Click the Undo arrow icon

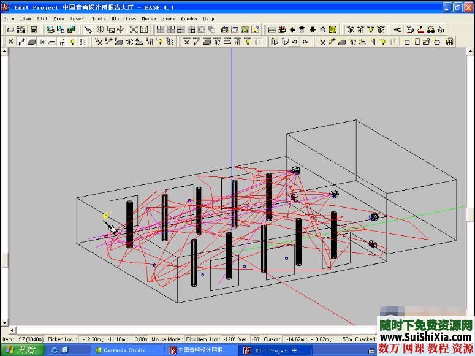click(x=295, y=42)
